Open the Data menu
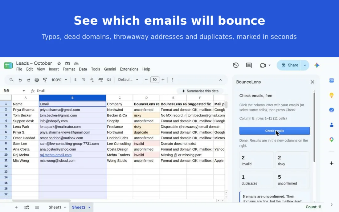This screenshot has width=339, height=212. 83,69
